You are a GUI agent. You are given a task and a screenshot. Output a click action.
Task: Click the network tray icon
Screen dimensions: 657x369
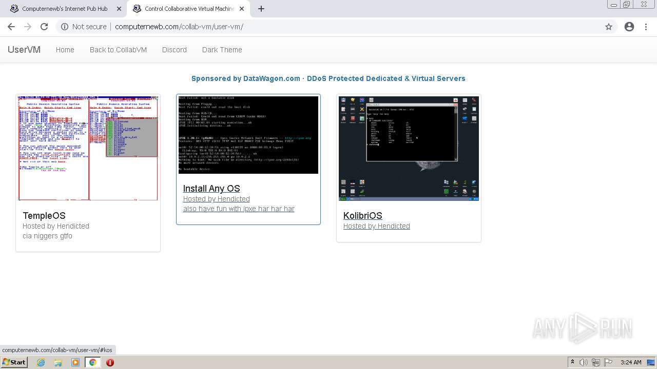[x=595, y=362]
